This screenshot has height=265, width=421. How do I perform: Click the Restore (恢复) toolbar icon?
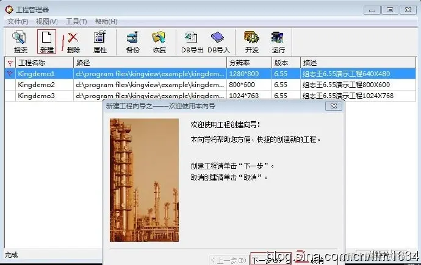tap(159, 42)
